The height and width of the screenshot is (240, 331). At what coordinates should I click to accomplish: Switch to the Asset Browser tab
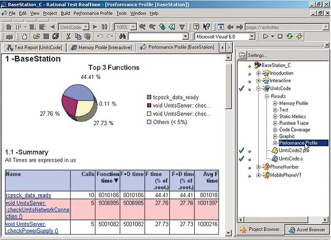coord(307,230)
